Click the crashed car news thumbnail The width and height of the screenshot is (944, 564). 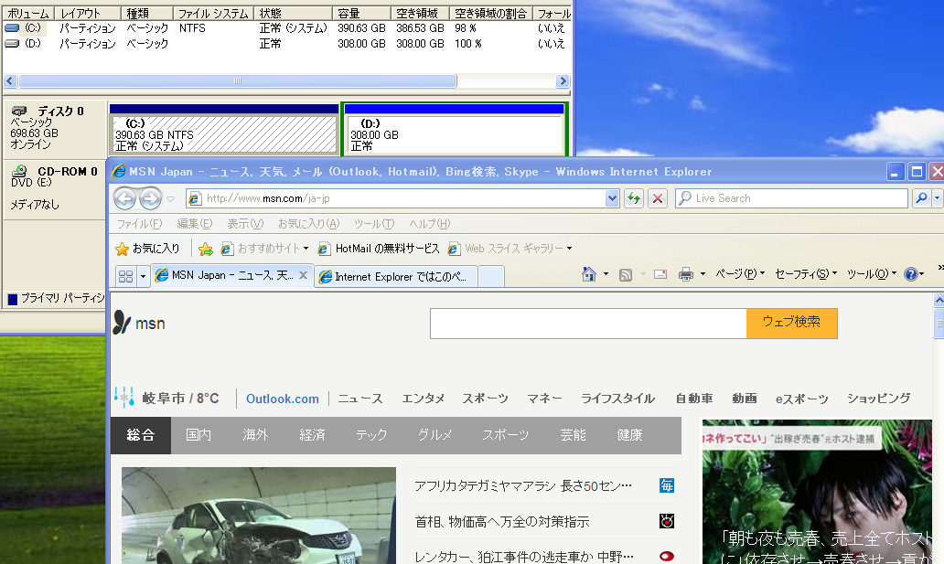[259, 516]
